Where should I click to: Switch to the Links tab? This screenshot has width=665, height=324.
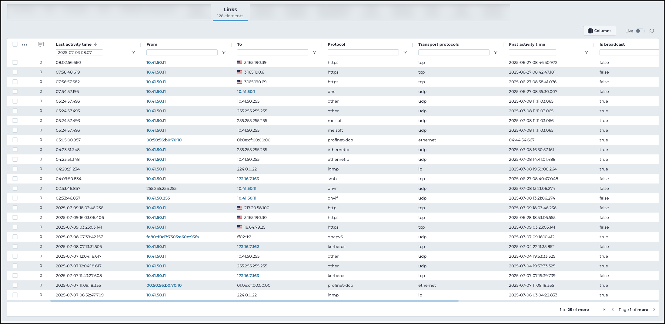pyautogui.click(x=230, y=12)
